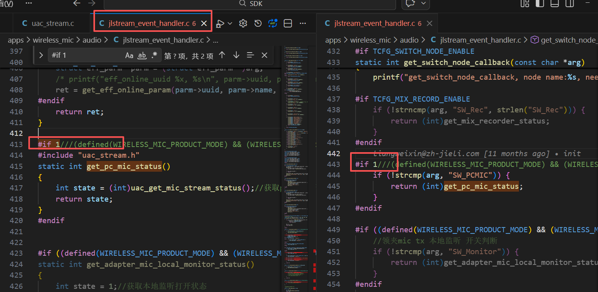Switch to the uac_stream.c tab

(48, 24)
